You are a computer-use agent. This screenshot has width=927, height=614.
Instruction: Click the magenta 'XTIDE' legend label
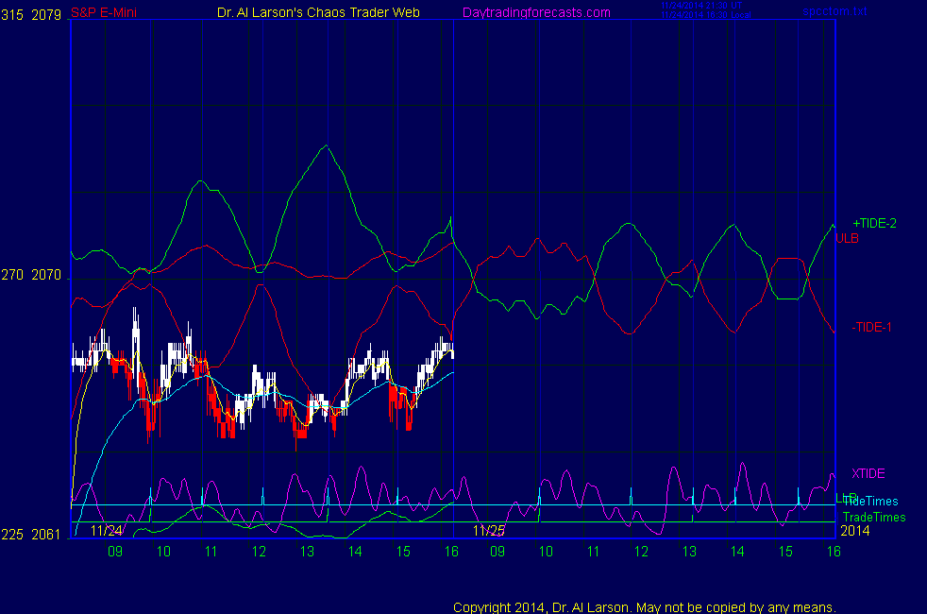pos(868,473)
